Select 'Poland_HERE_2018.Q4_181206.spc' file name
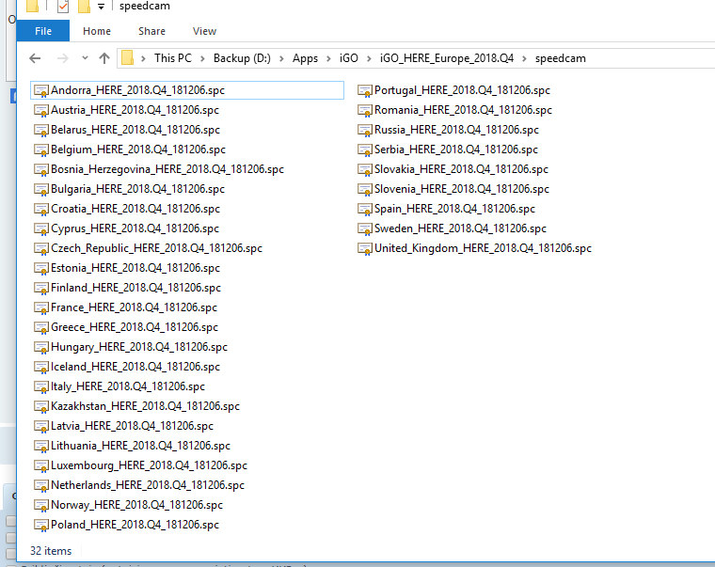Image resolution: width=715 pixels, height=567 pixels. [x=135, y=525]
